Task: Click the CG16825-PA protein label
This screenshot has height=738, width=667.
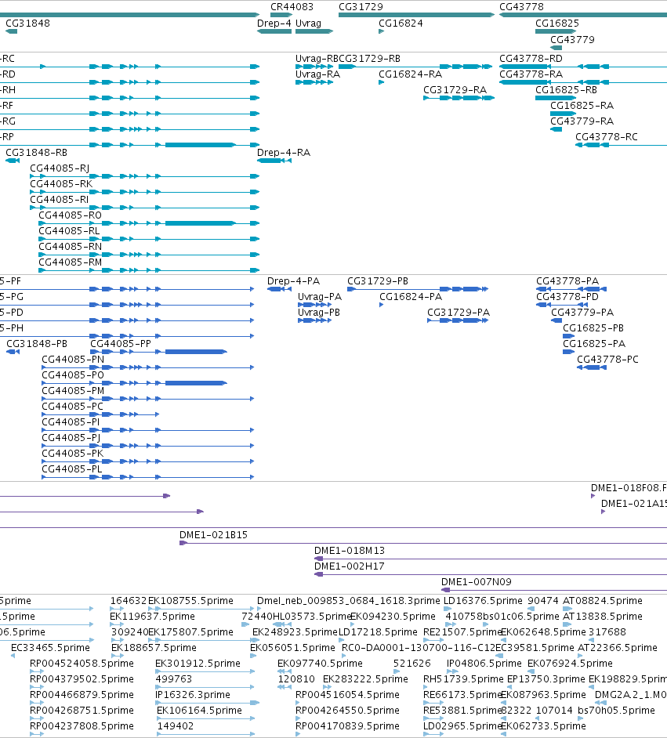Action: [x=595, y=344]
